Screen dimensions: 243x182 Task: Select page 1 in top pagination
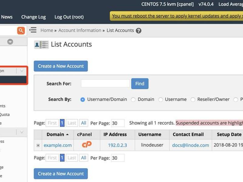click(x=62, y=123)
